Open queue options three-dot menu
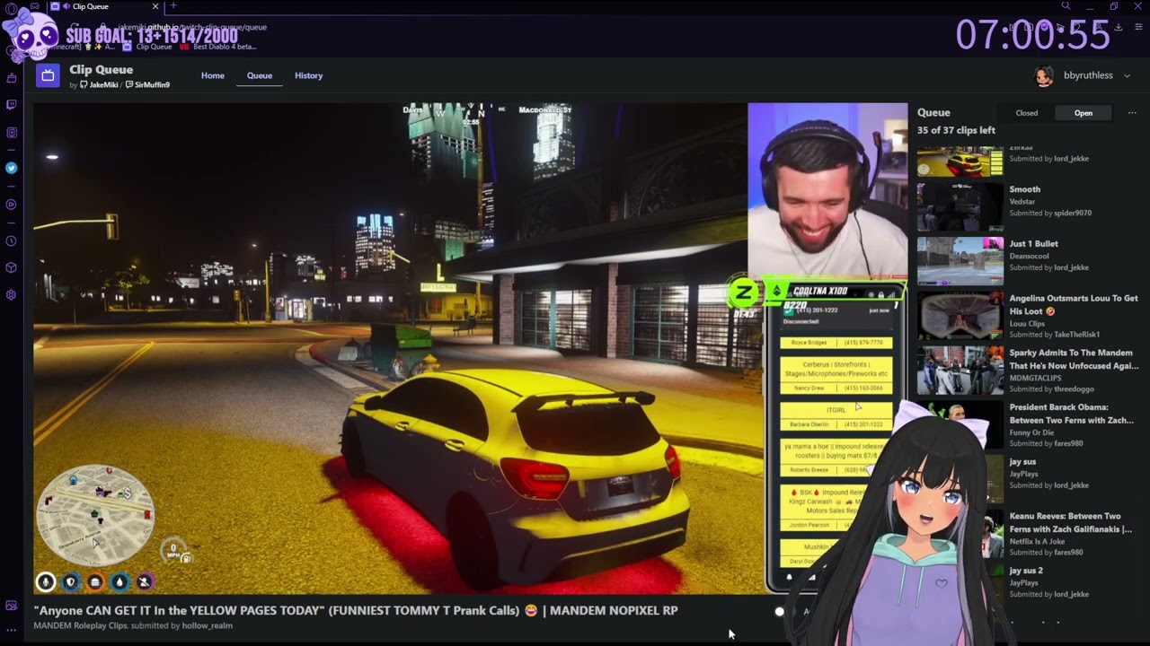Image resolution: width=1150 pixels, height=646 pixels. [x=1132, y=113]
